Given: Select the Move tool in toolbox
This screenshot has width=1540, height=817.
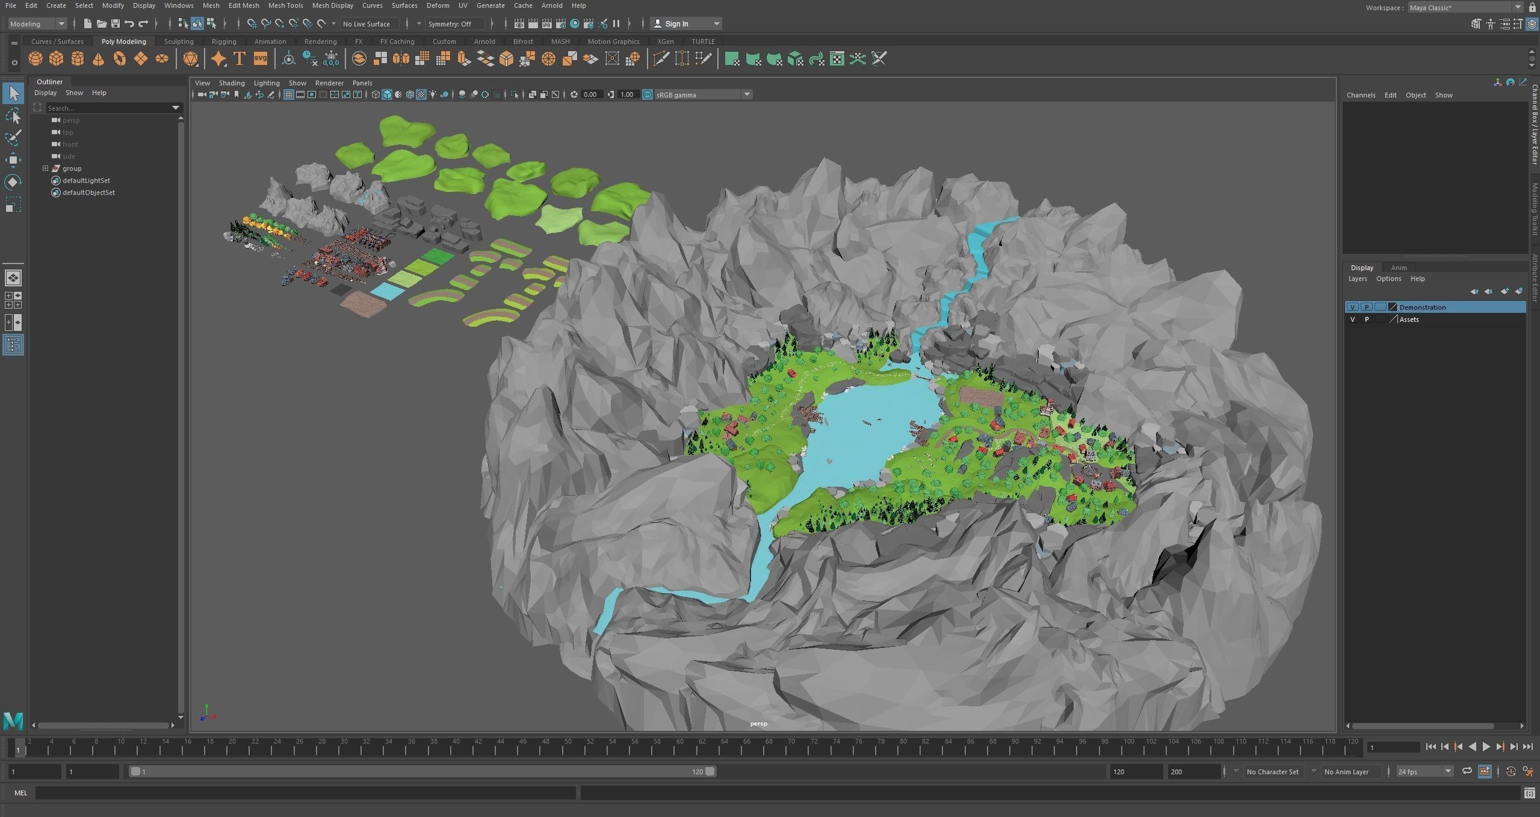Looking at the screenshot, I should pyautogui.click(x=13, y=159).
